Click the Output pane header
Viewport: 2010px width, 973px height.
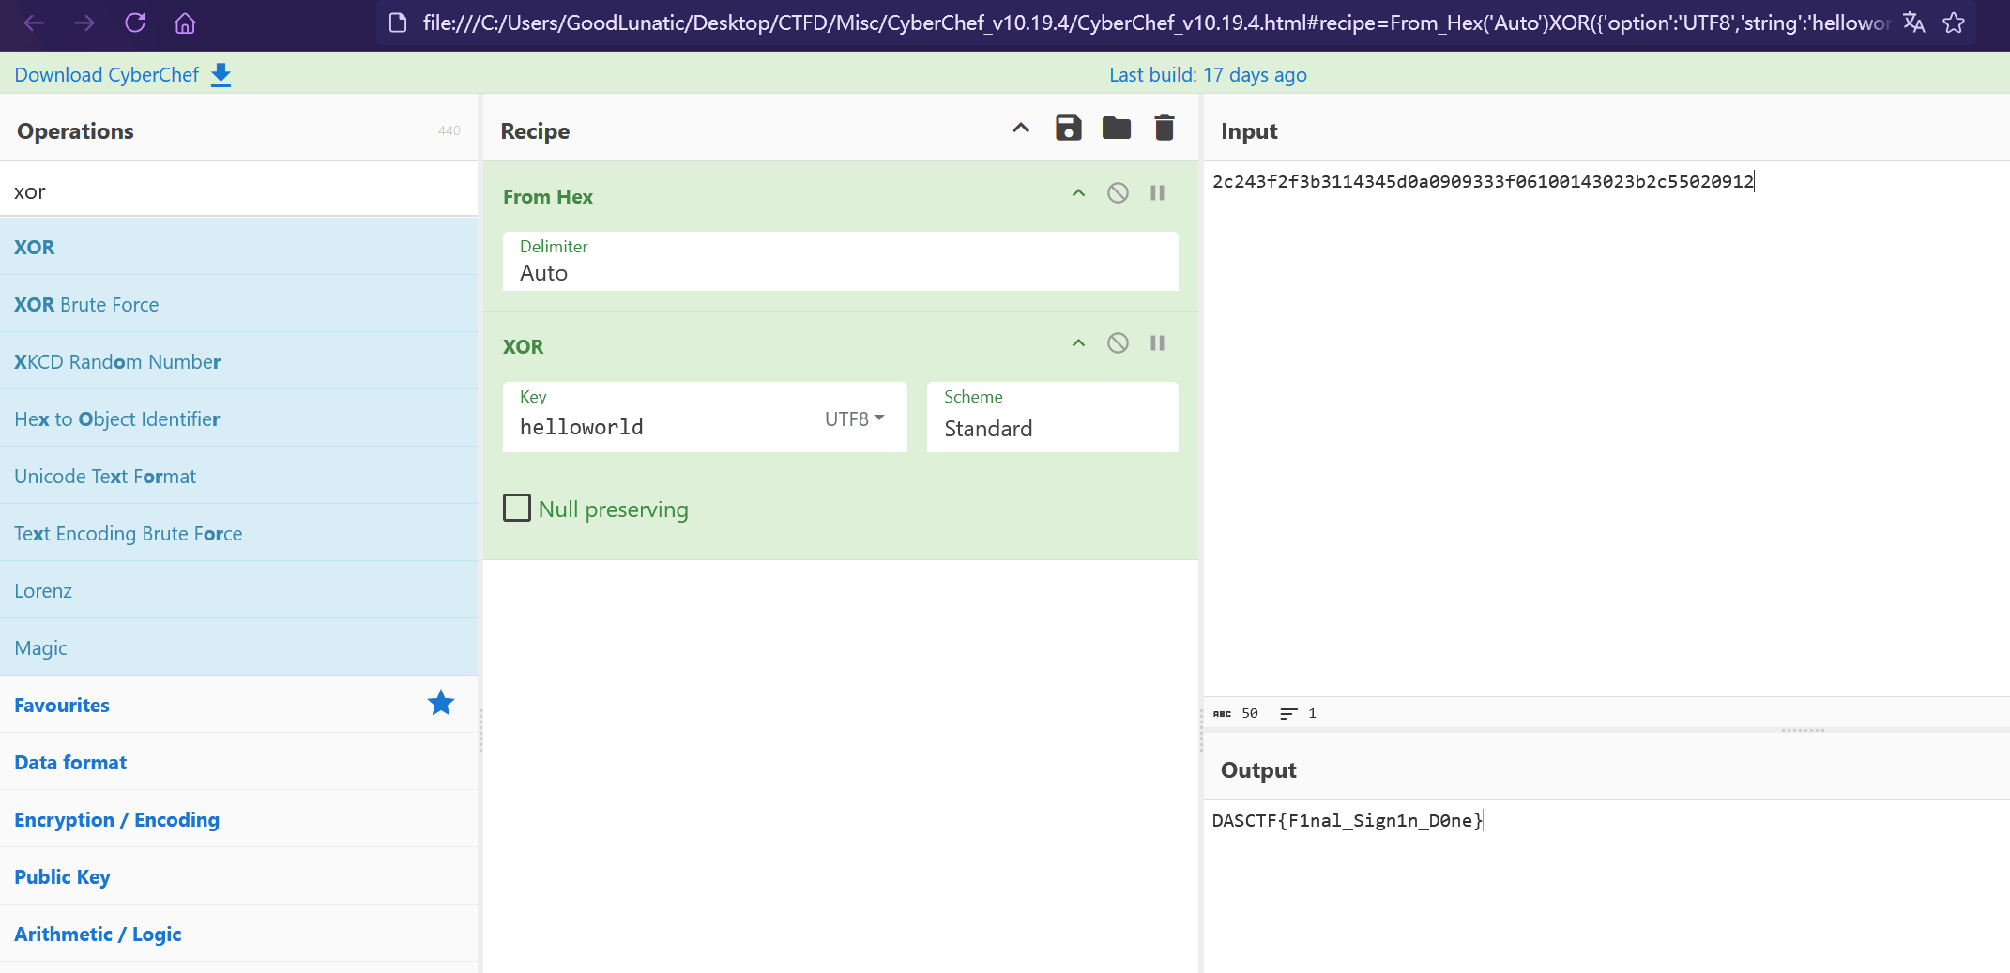(x=1258, y=770)
